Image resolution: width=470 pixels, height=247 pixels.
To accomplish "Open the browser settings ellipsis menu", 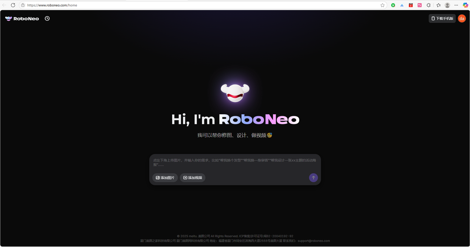I will [456, 5].
